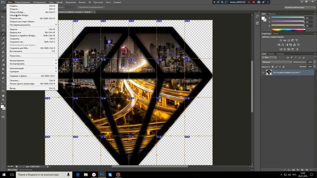Image resolution: width=317 pixels, height=178 pixels.
Task: Click the Windows taskbar search box
Action: tap(44, 175)
